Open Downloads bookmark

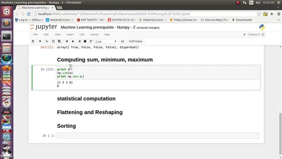(242, 20)
